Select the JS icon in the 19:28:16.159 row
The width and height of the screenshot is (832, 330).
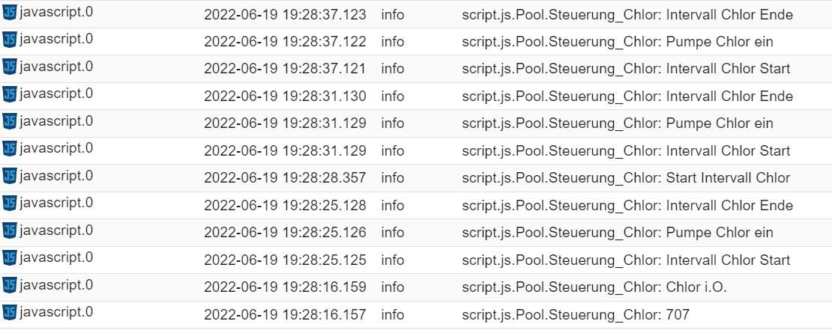(x=10, y=285)
